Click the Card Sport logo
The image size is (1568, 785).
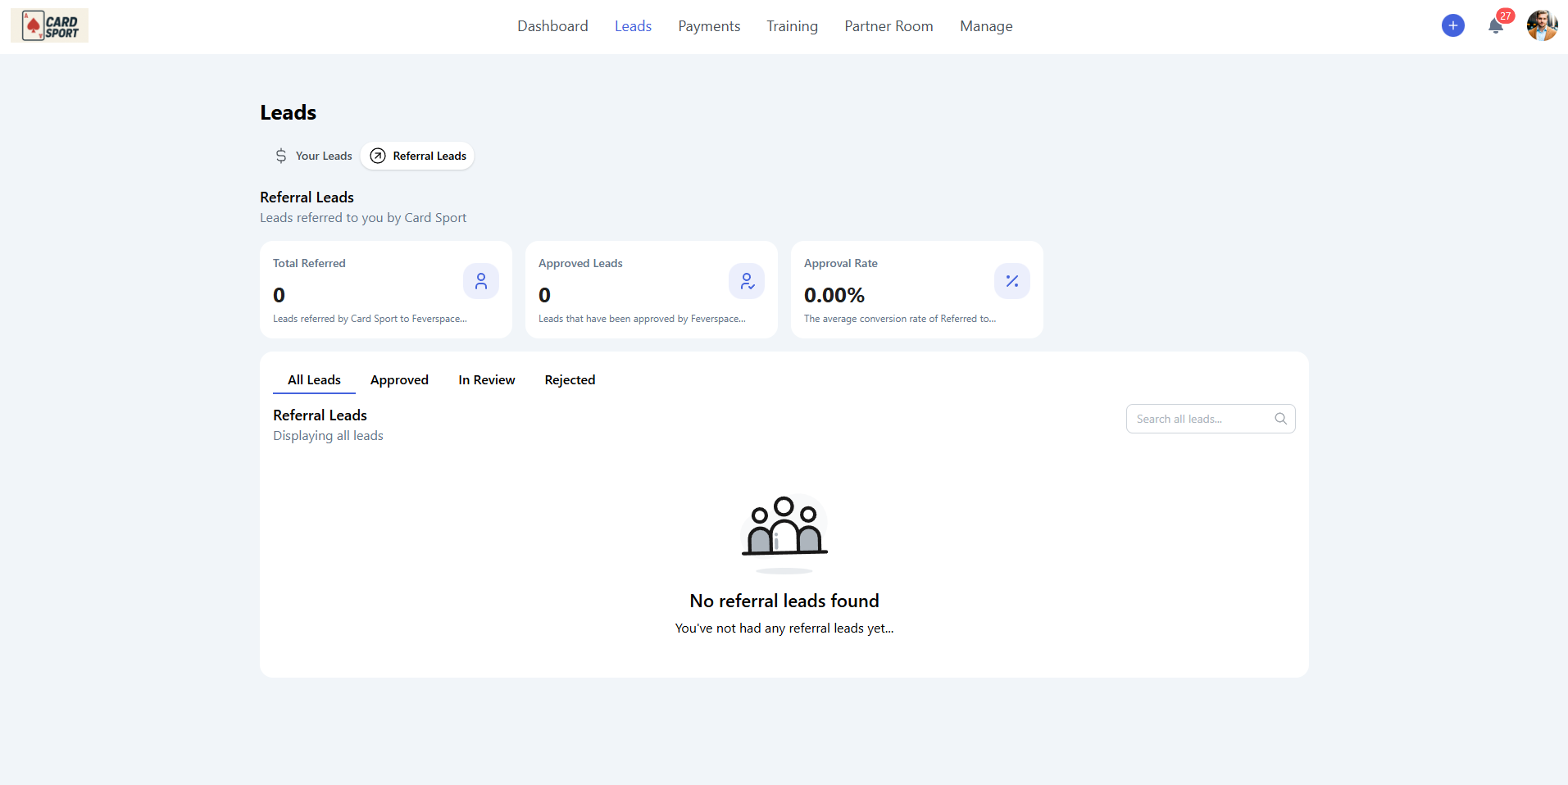(x=49, y=26)
